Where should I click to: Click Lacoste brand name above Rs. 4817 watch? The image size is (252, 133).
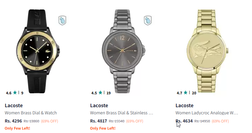click(x=99, y=106)
